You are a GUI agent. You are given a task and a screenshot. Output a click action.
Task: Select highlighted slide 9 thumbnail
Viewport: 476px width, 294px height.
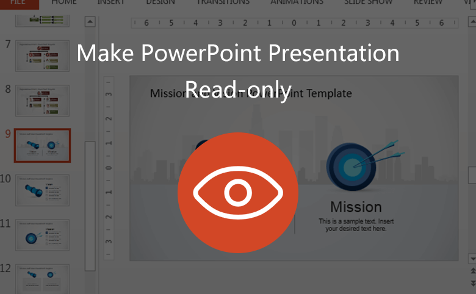tap(43, 146)
